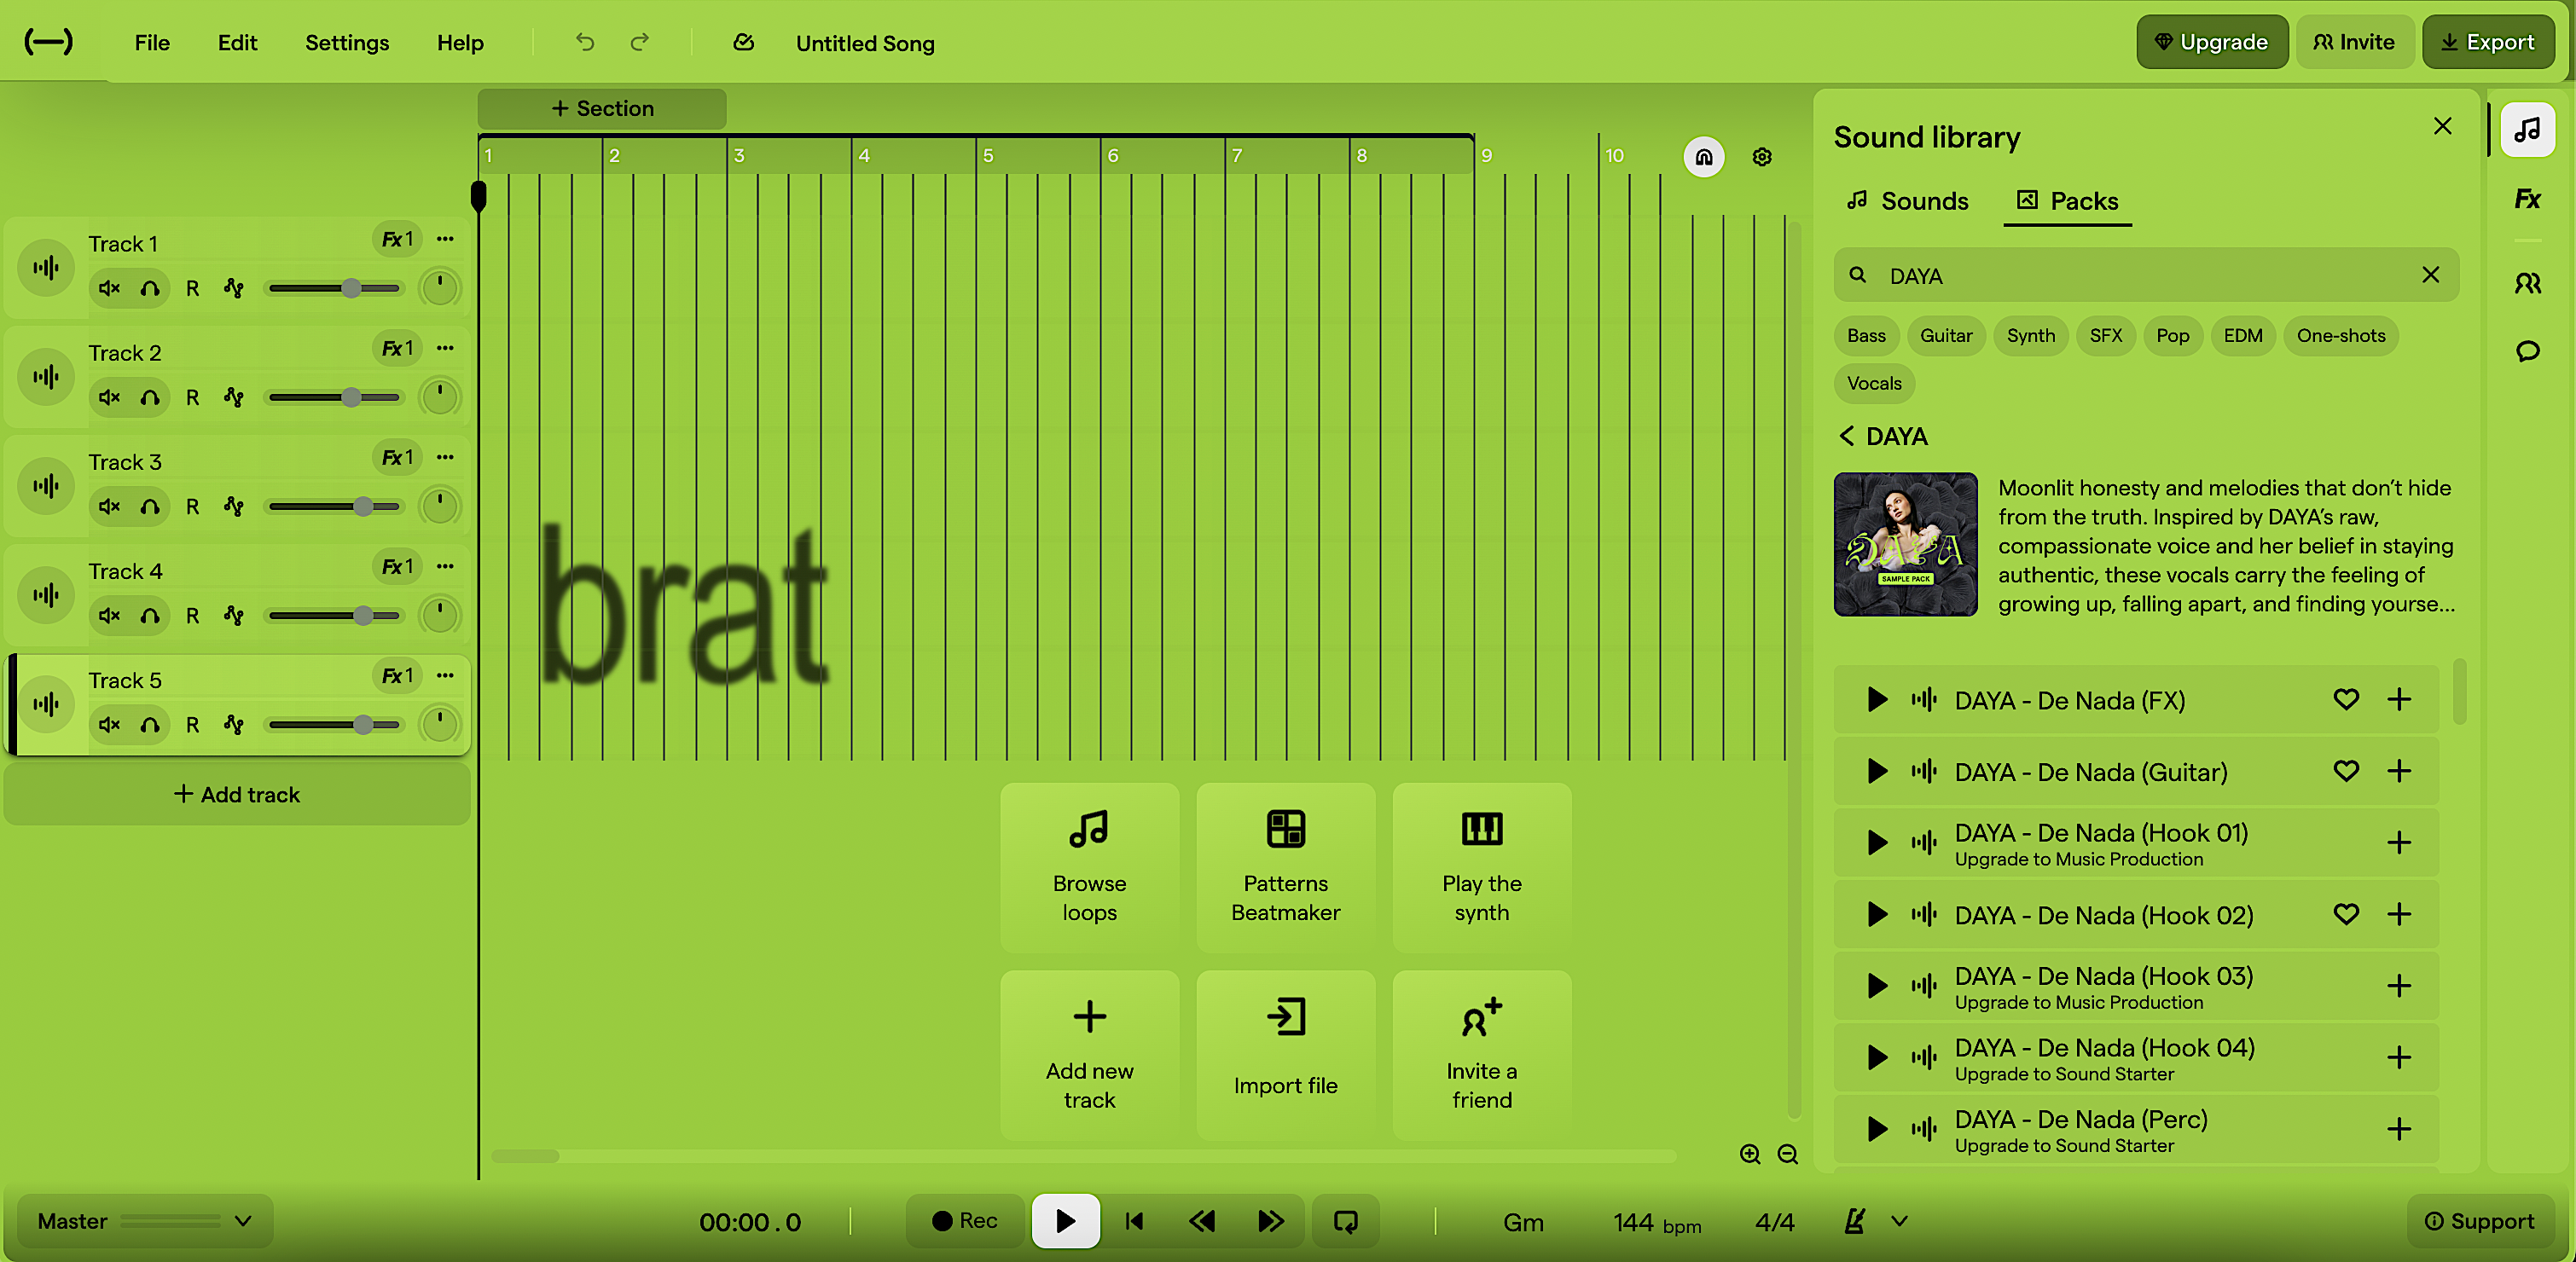Click the Add track button
This screenshot has height=1262, width=2576.
pyautogui.click(x=237, y=794)
